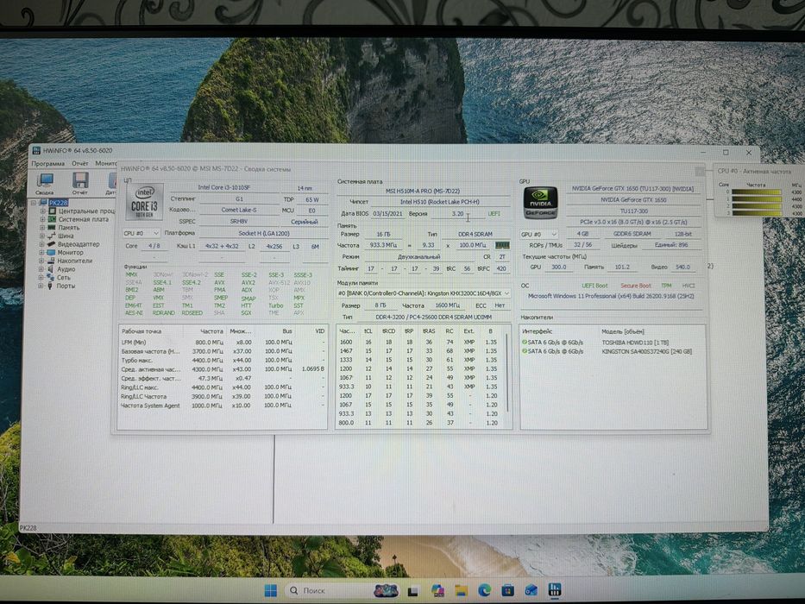The width and height of the screenshot is (805, 604).
Task: Open Copilot app on the taskbar
Action: point(438,591)
